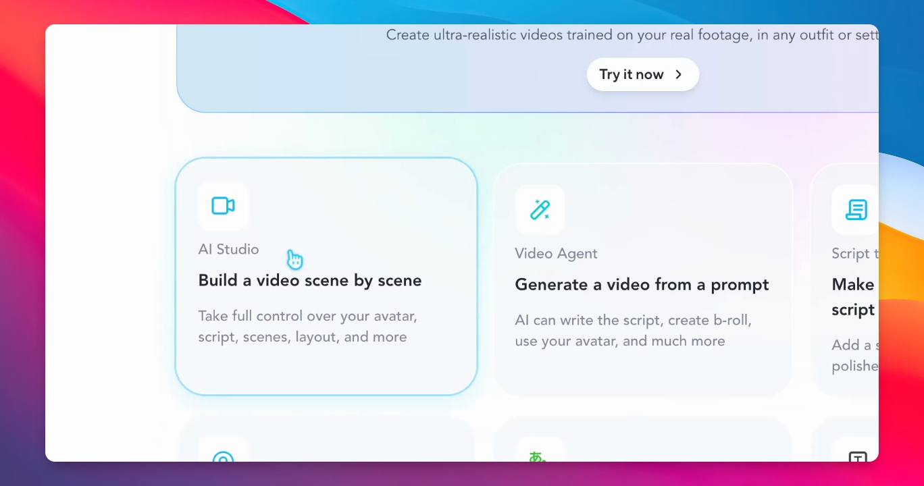Viewport: 924px width, 486px height.
Task: Open the card with the blue circular icon
Action: (326, 439)
